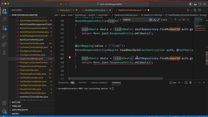
Task: Expand the Timeline section
Action: click(32, 106)
